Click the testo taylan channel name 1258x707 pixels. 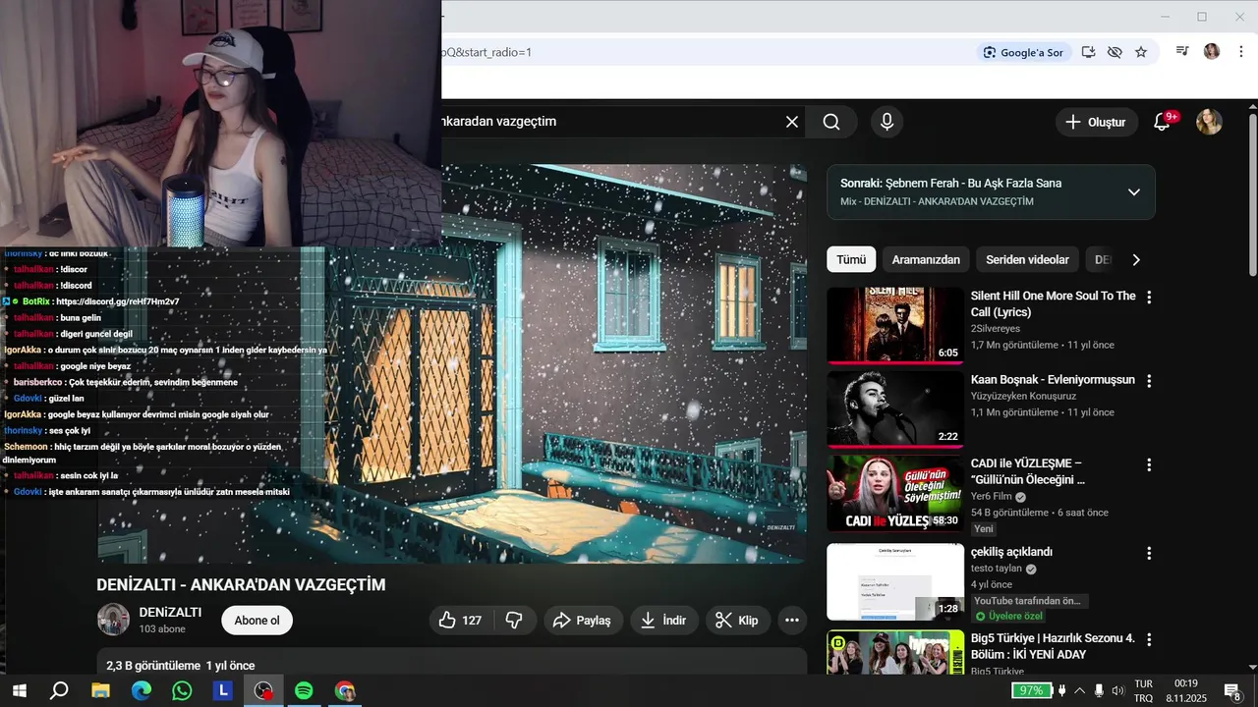pyautogui.click(x=997, y=569)
